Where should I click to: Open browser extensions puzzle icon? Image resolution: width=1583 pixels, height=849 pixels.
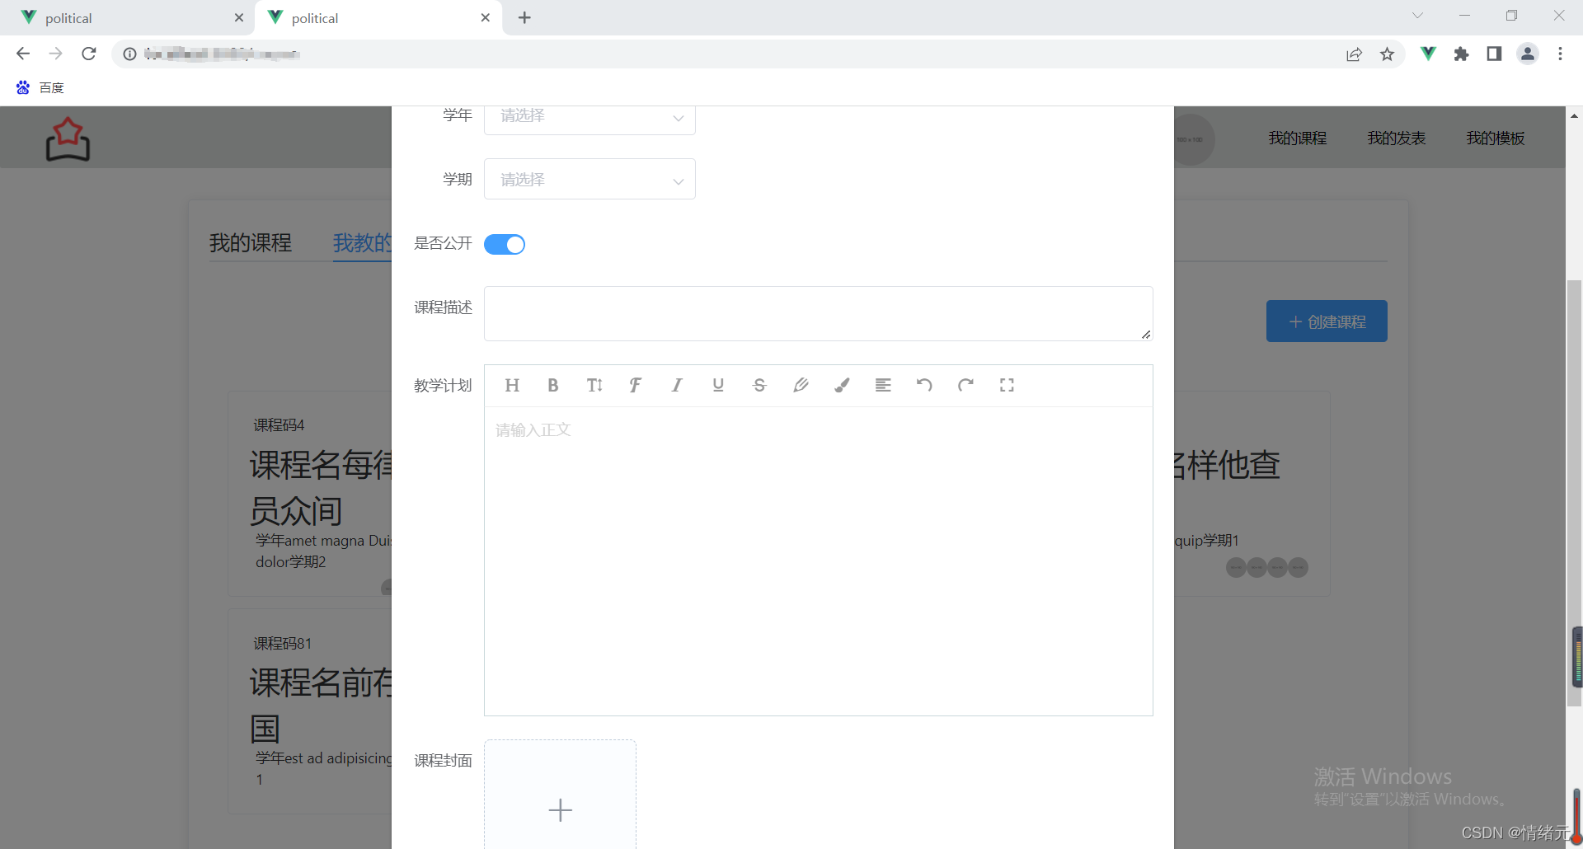pos(1461,54)
